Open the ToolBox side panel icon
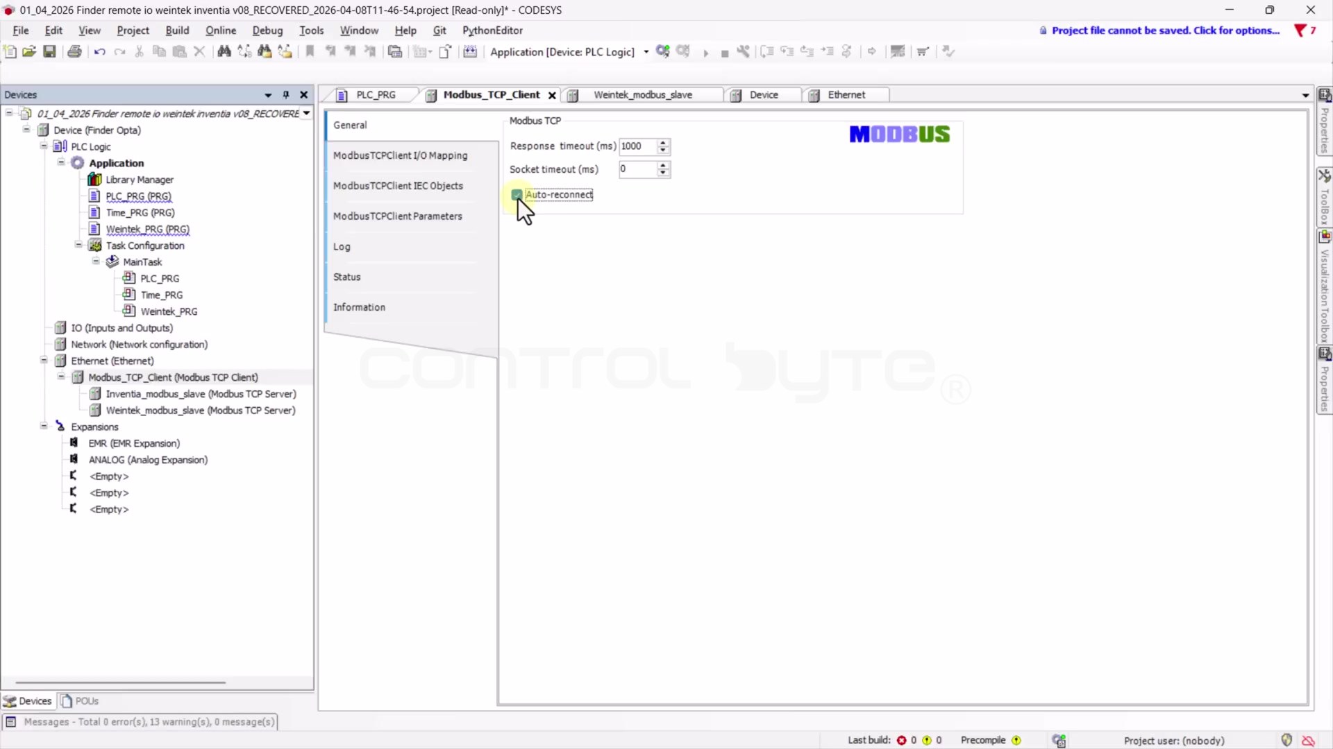Screen dimensions: 1333x749 point(1325,175)
